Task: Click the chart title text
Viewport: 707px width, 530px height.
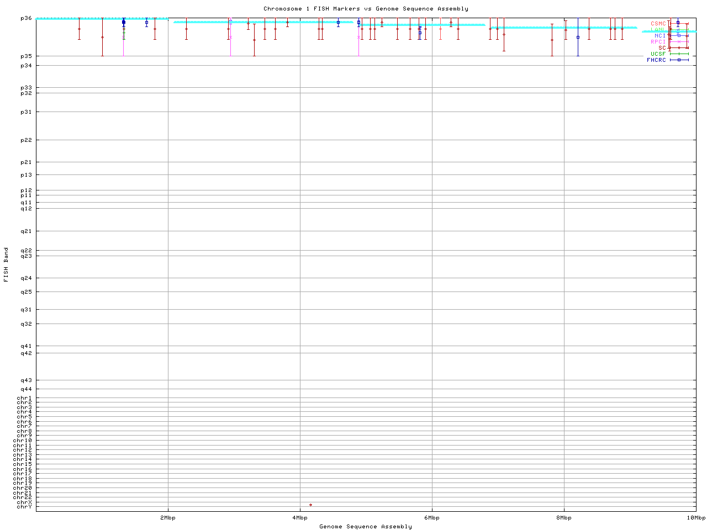Action: coord(366,9)
